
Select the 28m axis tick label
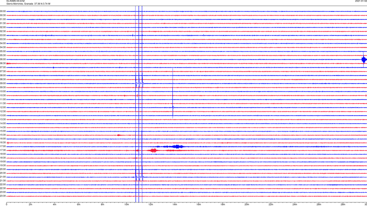[x=343, y=204]
